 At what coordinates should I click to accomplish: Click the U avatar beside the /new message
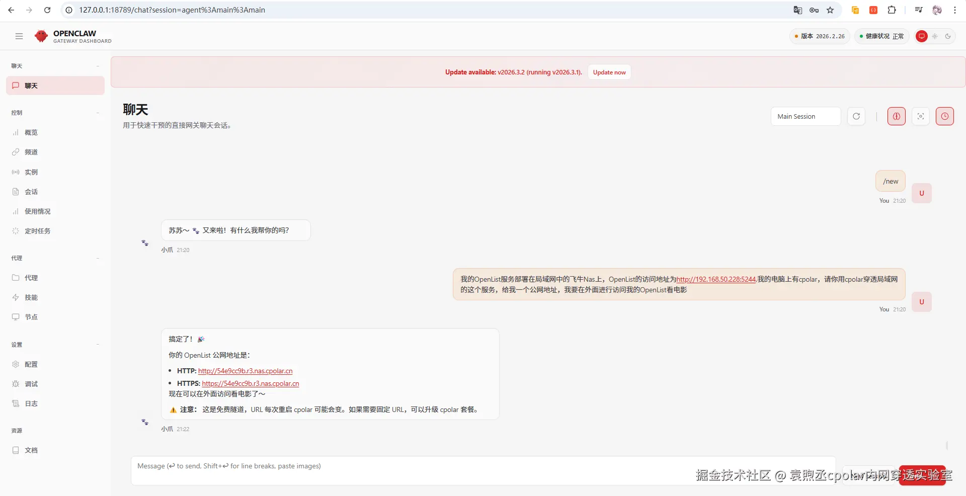click(x=922, y=193)
